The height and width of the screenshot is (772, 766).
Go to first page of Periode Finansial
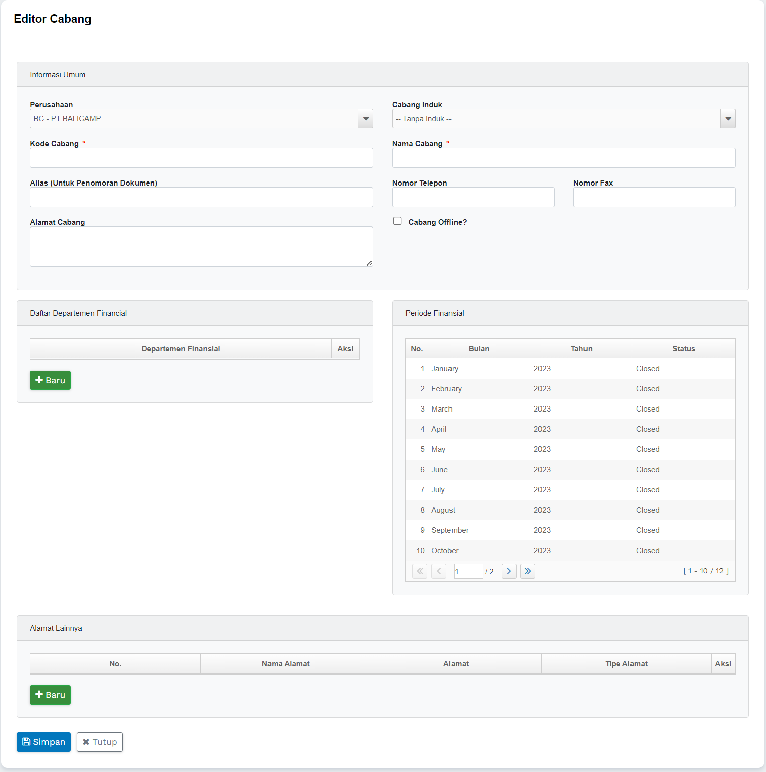420,571
